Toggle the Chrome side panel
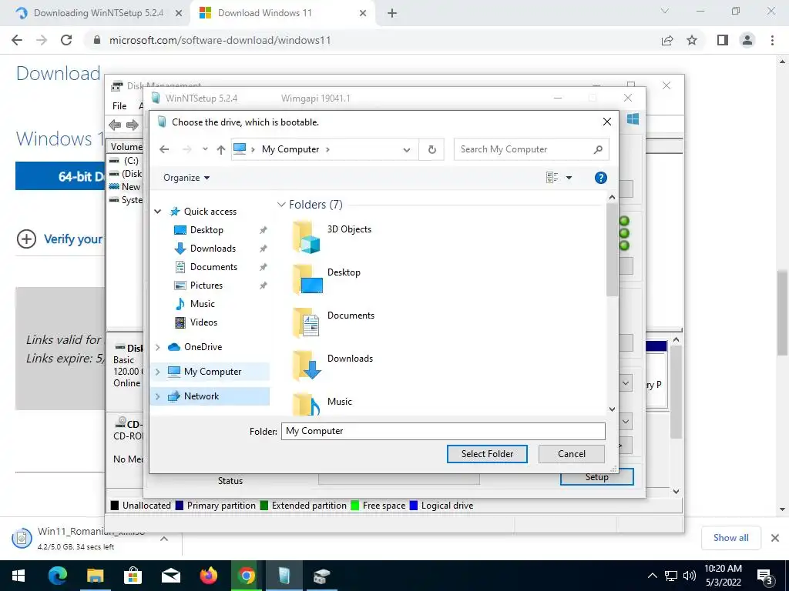The width and height of the screenshot is (789, 591). tap(723, 40)
